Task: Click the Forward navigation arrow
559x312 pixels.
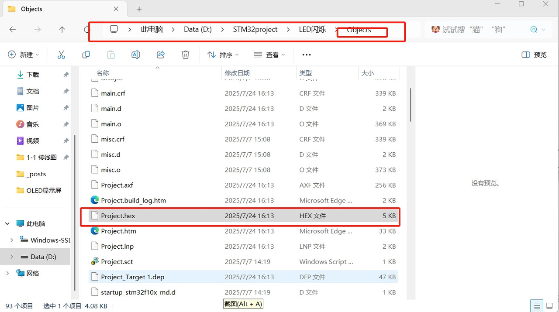Action: pyautogui.click(x=38, y=30)
